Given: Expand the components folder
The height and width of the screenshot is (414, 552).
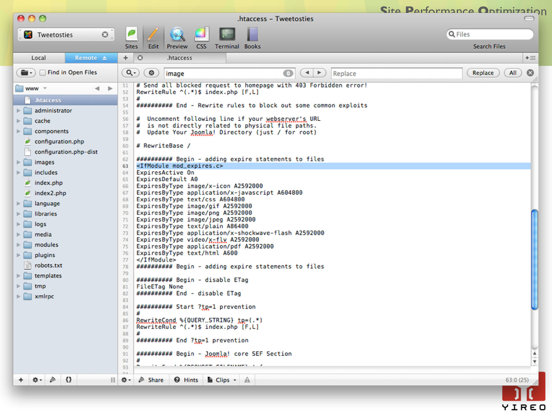Looking at the screenshot, I should point(19,131).
